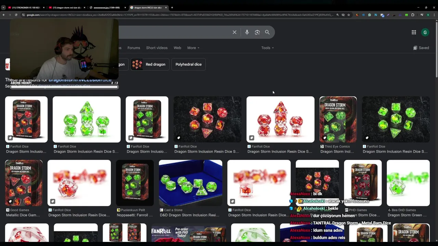Open the zoom level magnifier in address bar
The height and width of the screenshot is (246, 438).
click(338, 15)
